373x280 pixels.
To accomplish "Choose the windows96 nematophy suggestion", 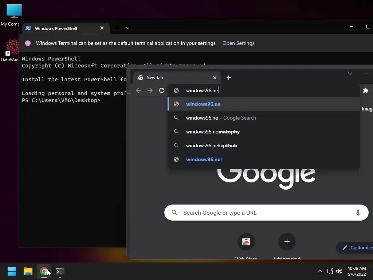I will coord(264,132).
